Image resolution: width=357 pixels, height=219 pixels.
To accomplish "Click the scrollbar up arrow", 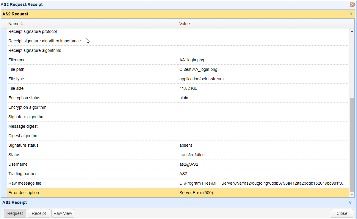I will click(x=352, y=31).
